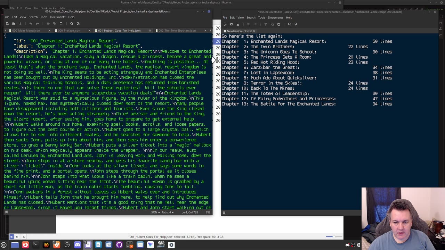
Task: Open File menu in left editor
Action: click(7, 17)
